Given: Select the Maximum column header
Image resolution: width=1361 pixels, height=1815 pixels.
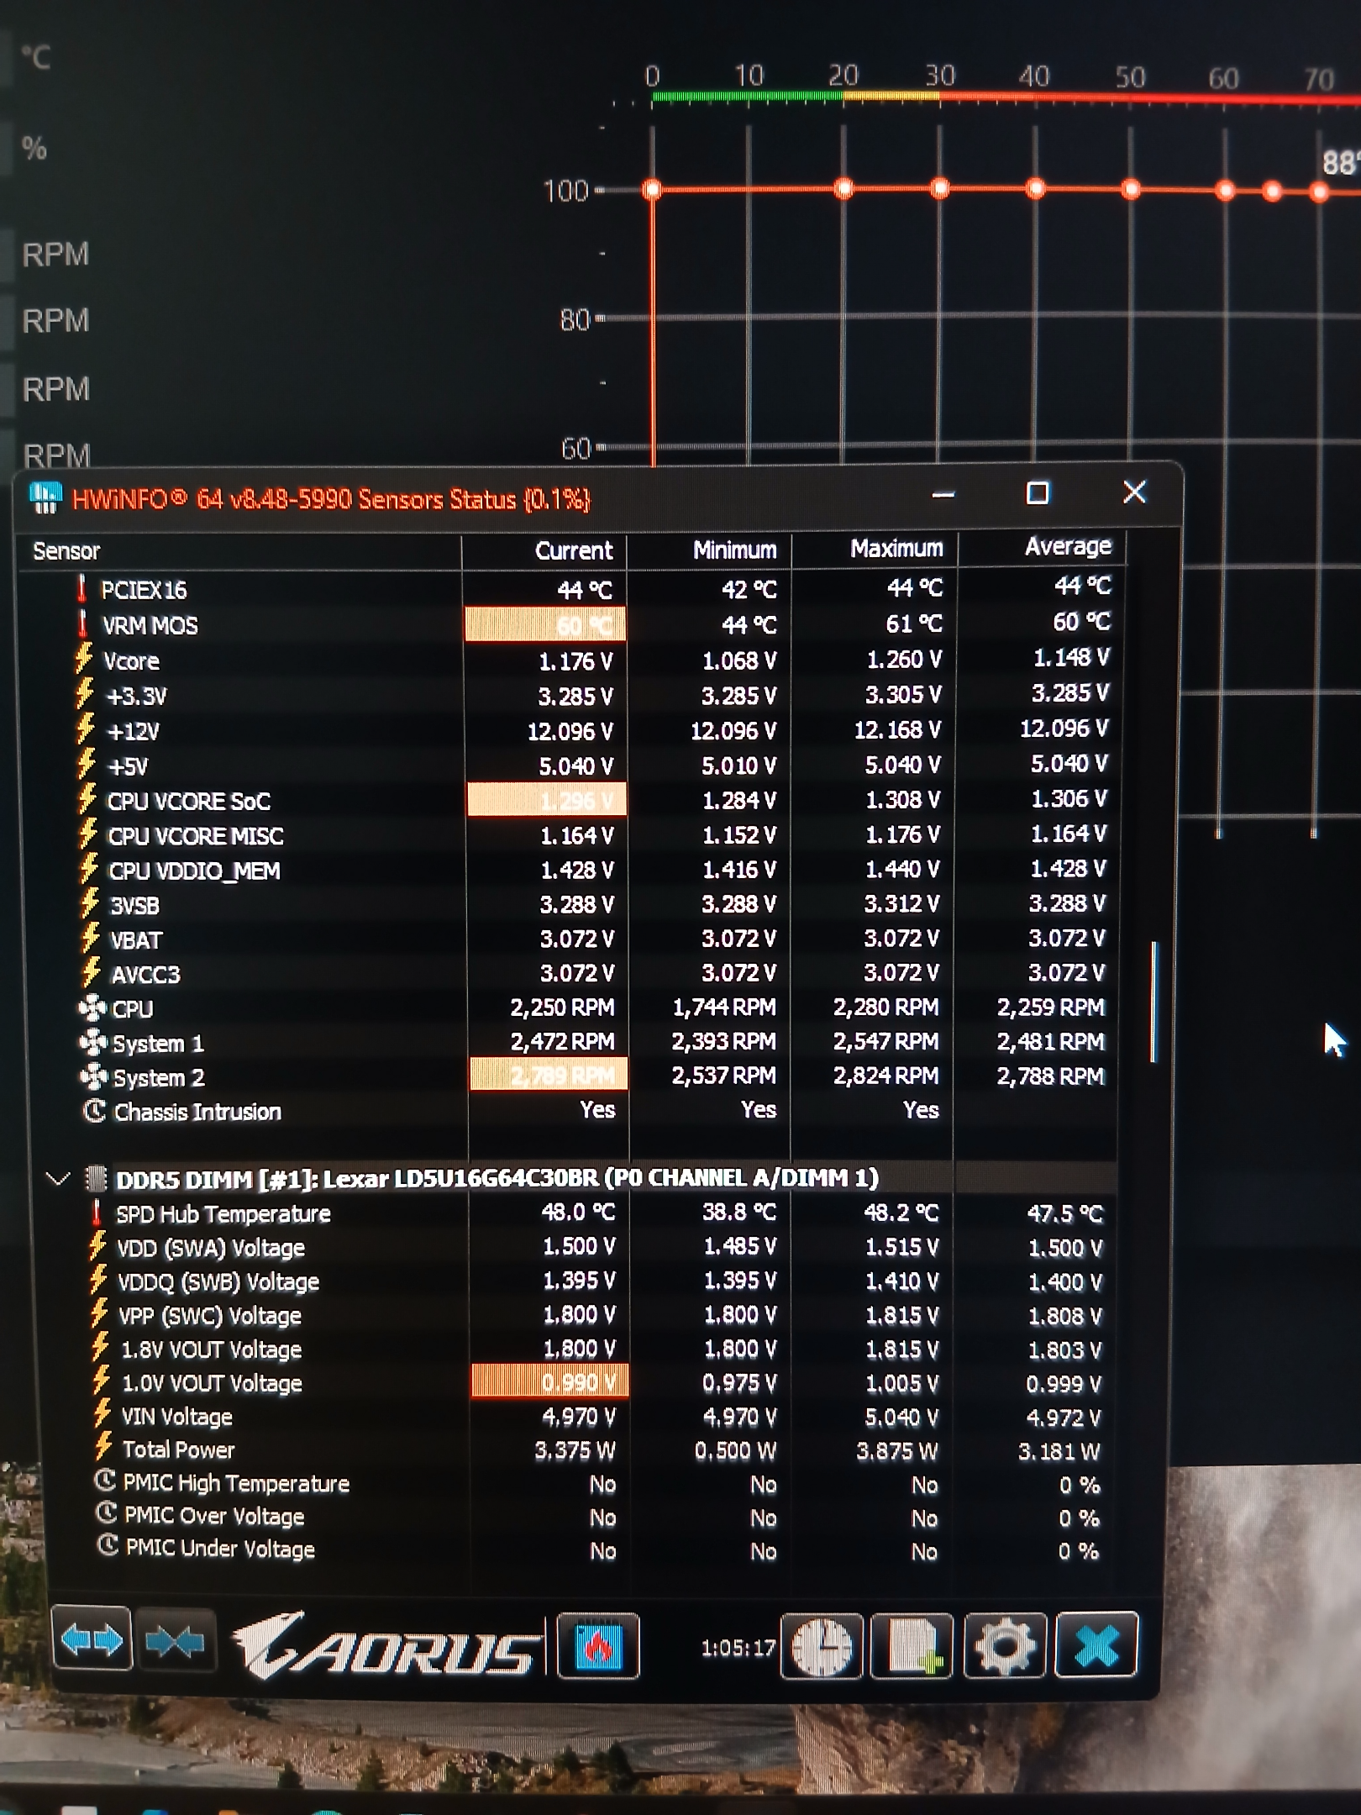Looking at the screenshot, I should click(896, 549).
